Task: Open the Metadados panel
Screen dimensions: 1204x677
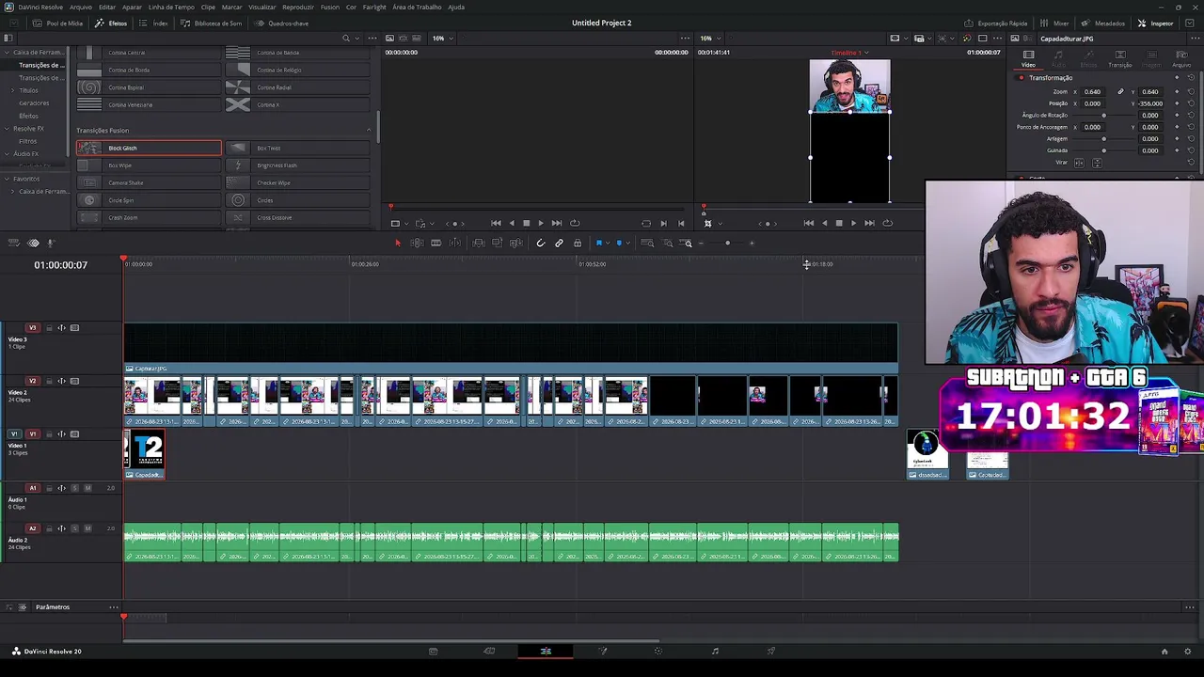Action: point(1104,24)
